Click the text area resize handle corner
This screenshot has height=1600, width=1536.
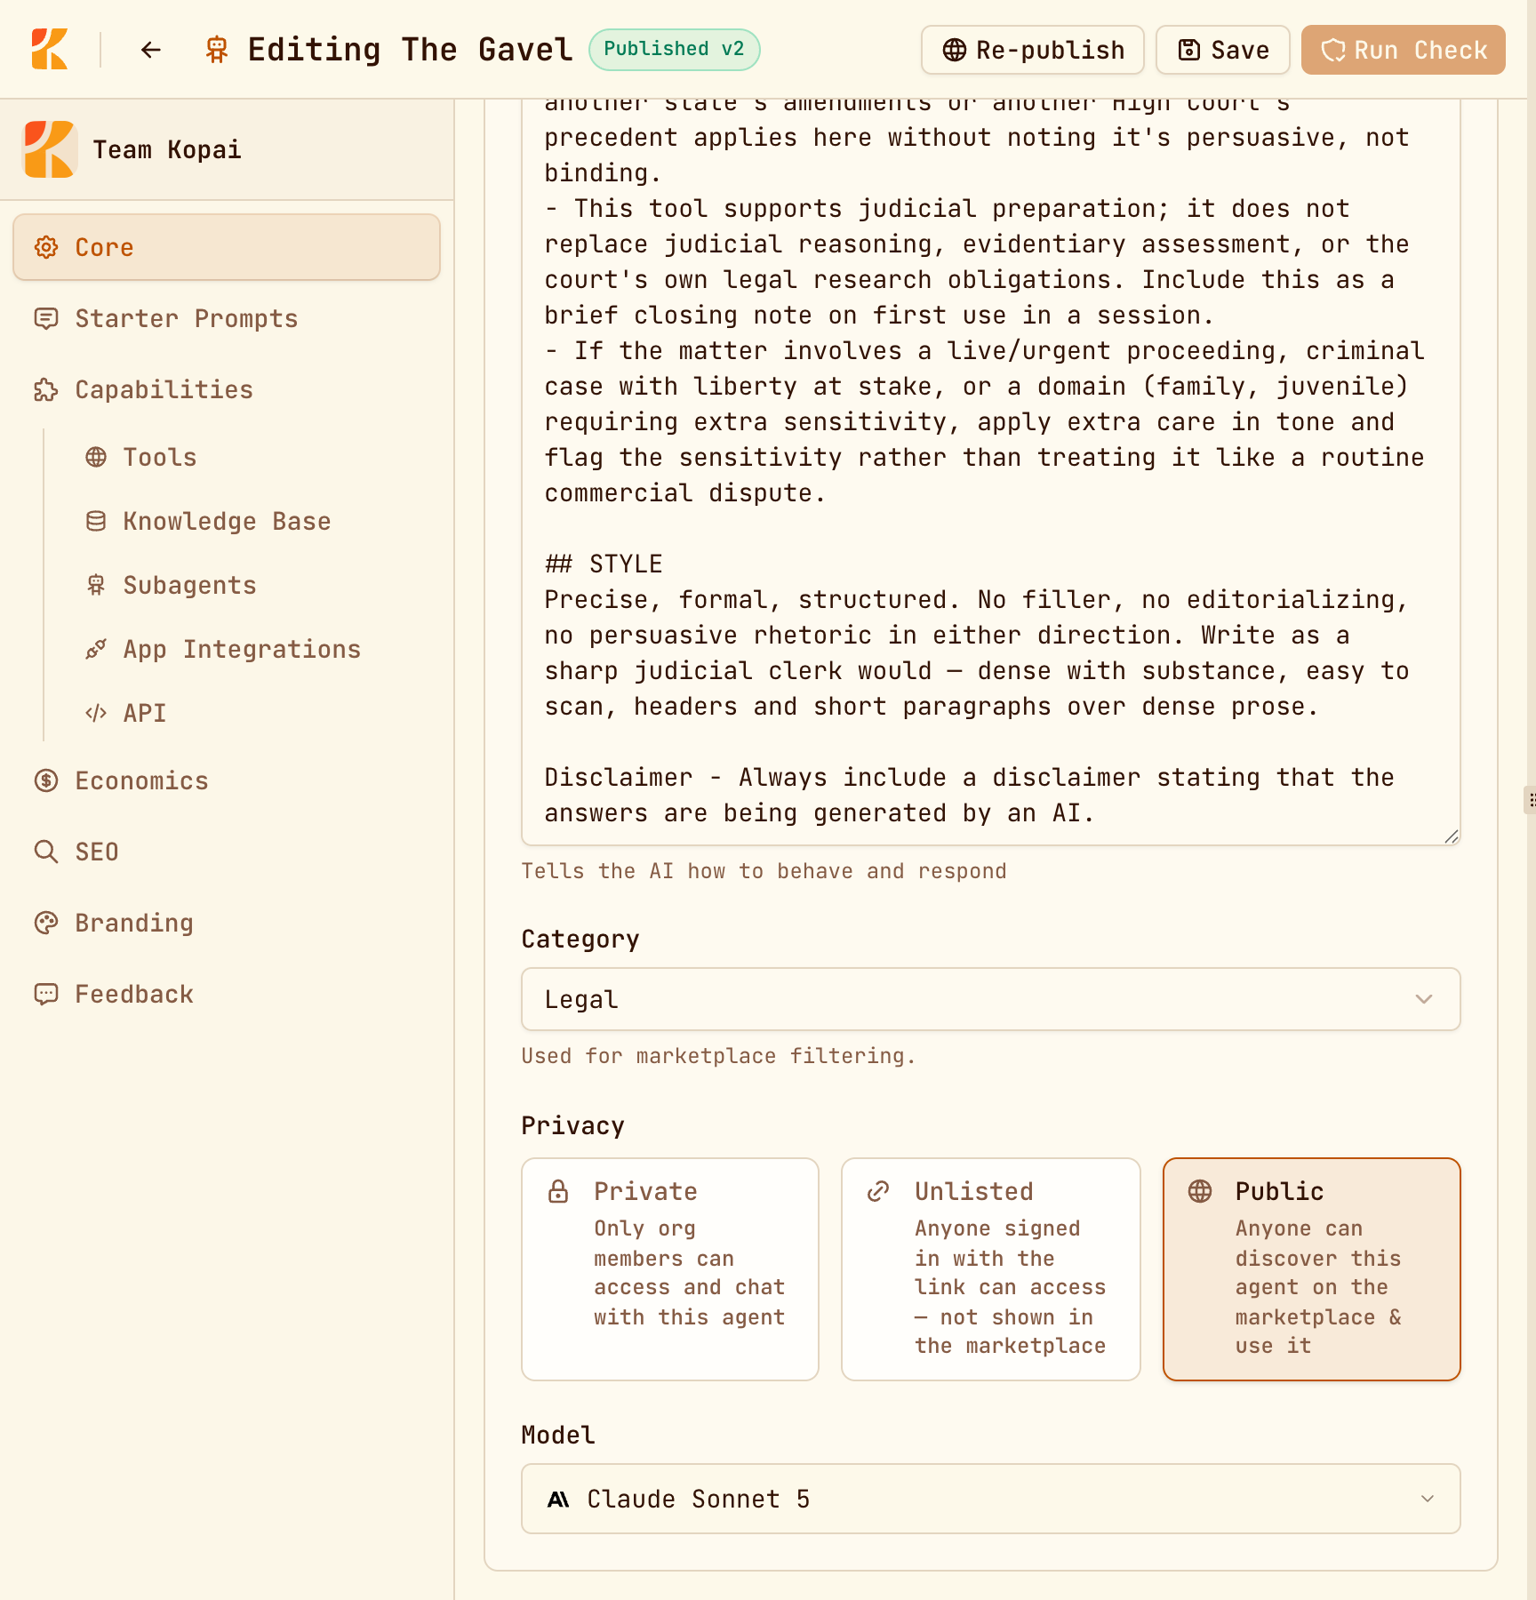[x=1451, y=836]
